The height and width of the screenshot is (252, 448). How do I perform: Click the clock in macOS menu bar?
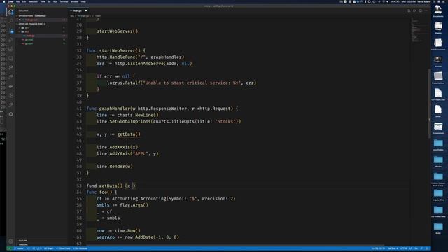pos(409,1)
